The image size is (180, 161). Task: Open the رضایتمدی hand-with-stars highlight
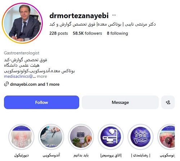click(141, 137)
